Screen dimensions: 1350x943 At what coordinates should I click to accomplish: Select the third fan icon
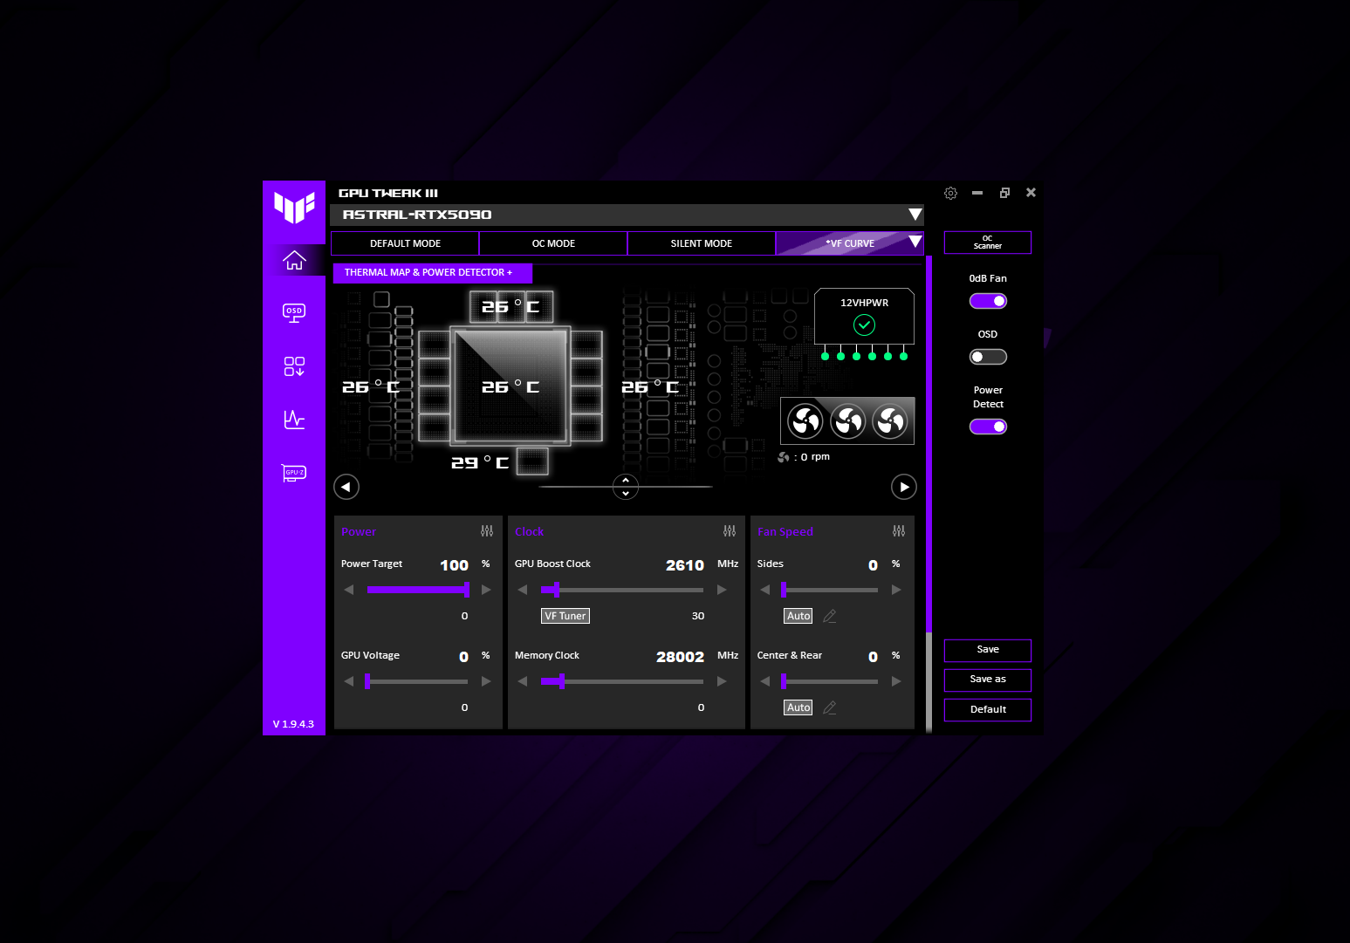click(x=890, y=421)
